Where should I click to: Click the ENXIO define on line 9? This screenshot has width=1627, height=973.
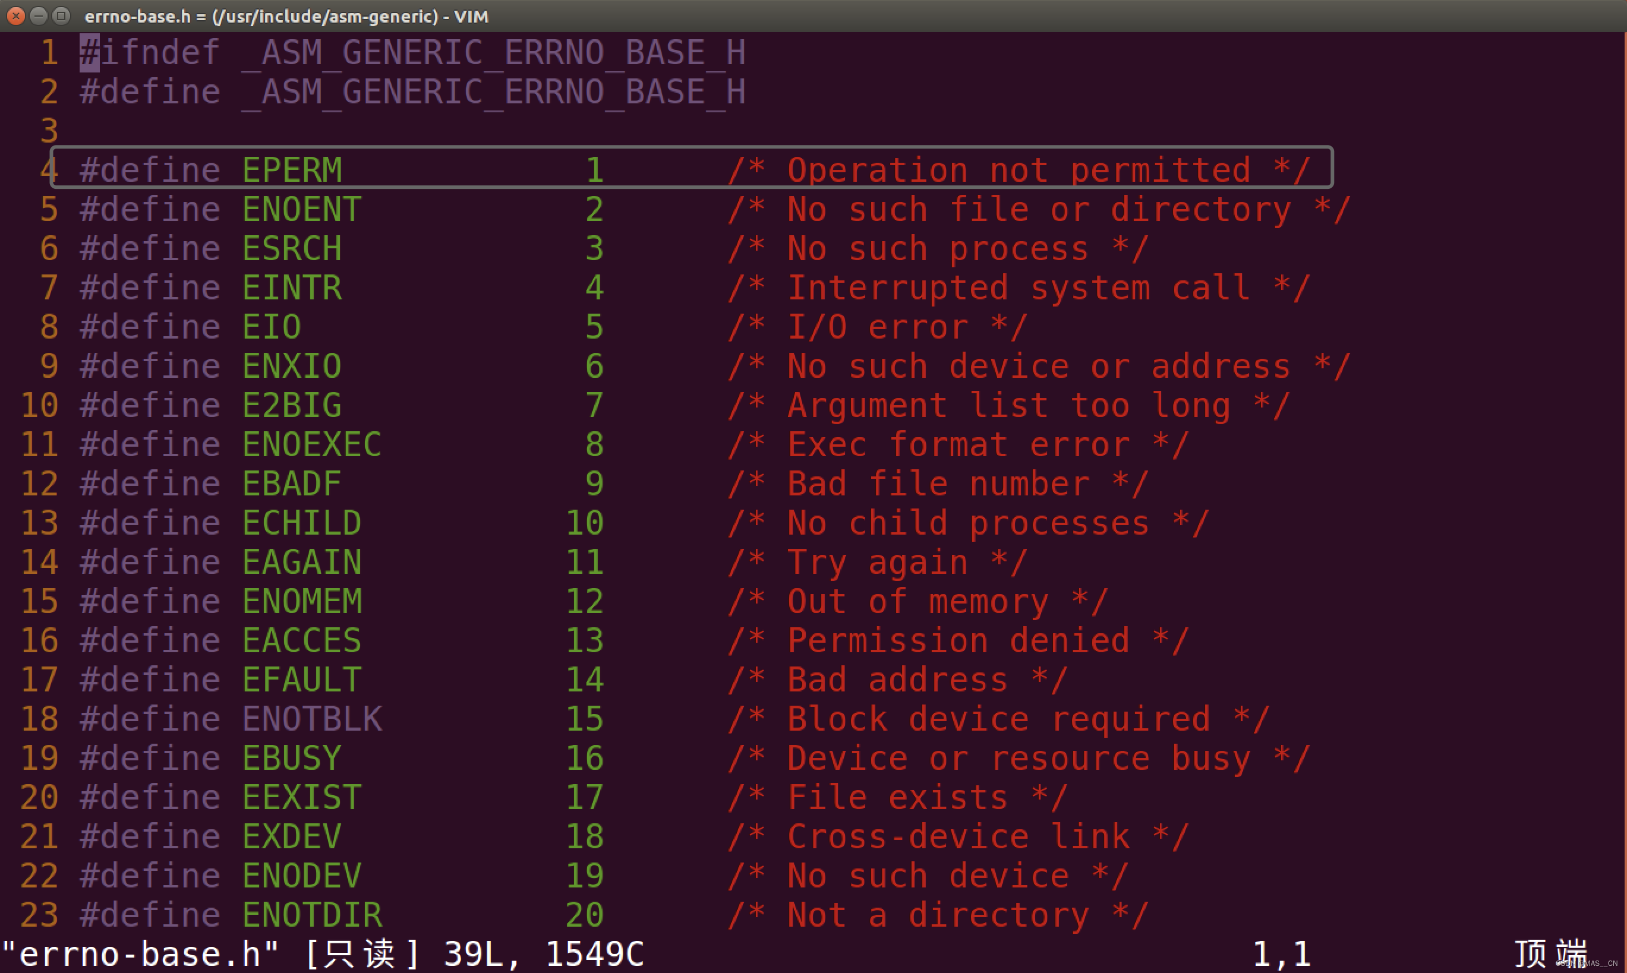(x=292, y=366)
